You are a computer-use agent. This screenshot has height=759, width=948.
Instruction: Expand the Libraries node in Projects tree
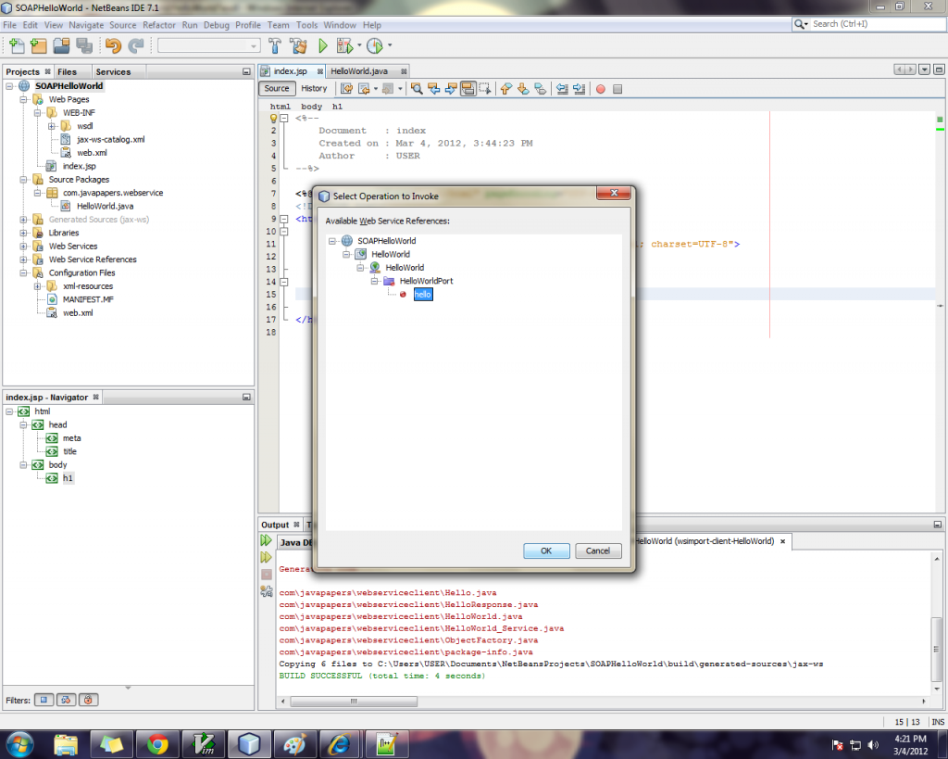point(23,233)
